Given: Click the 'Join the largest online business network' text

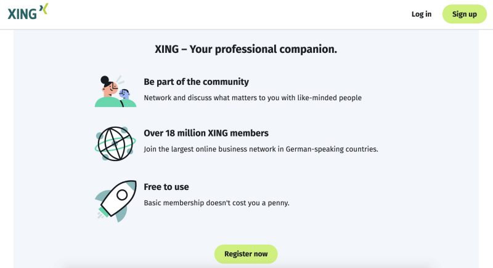Looking at the screenshot, I should pos(261,149).
